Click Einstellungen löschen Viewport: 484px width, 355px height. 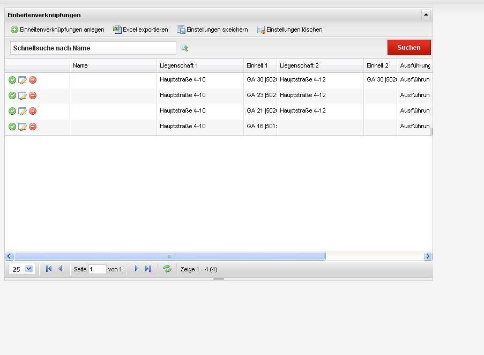[x=289, y=30]
